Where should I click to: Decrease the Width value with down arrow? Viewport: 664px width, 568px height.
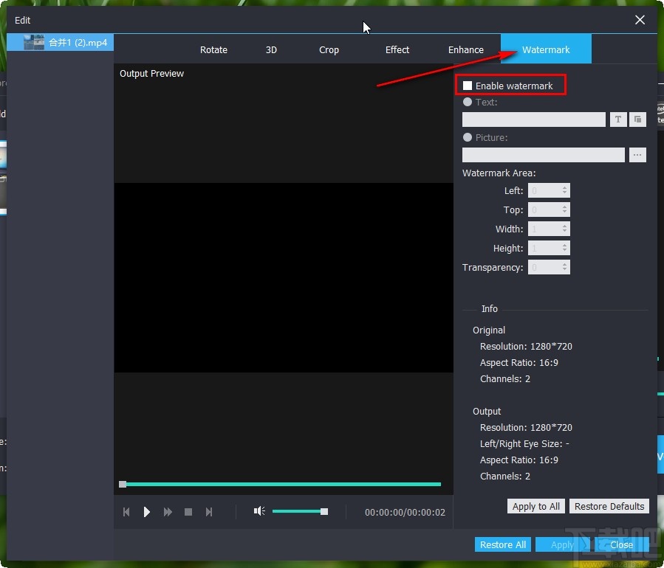click(564, 232)
